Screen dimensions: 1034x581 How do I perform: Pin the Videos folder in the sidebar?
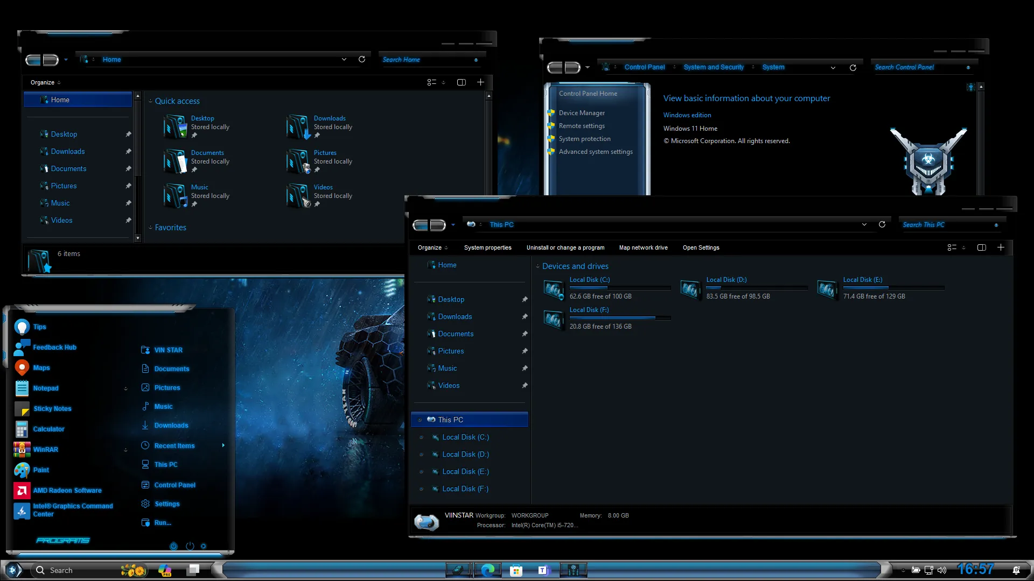point(525,385)
